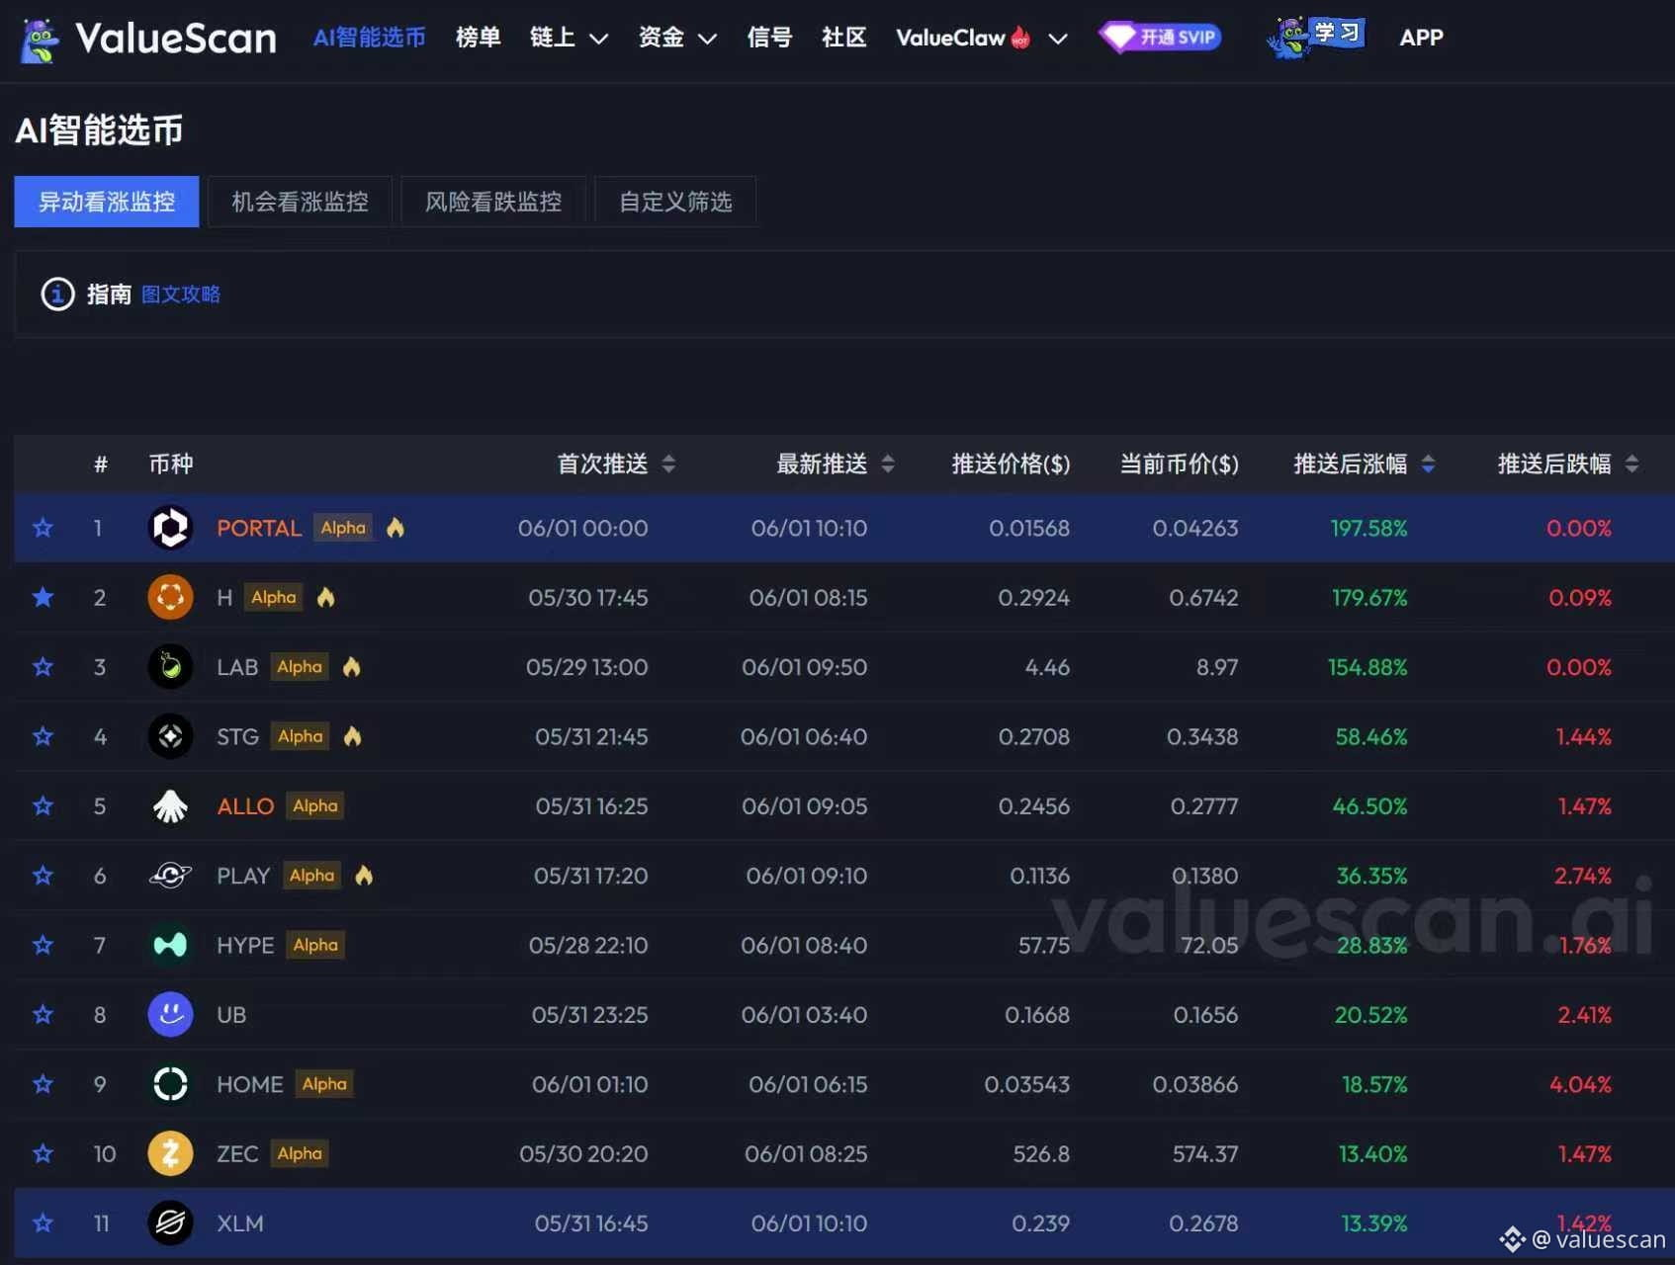This screenshot has width=1675, height=1265.
Task: Click the flame icon next to PORTAL
Action: 396,527
